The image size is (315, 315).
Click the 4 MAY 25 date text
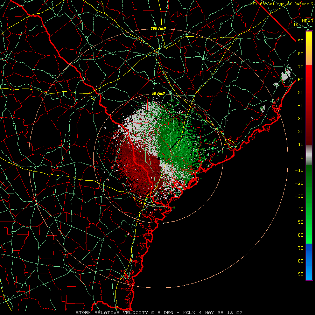[x=211, y=313]
